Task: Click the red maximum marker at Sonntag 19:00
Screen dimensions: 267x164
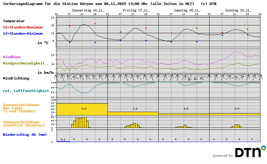Action: click(248, 29)
